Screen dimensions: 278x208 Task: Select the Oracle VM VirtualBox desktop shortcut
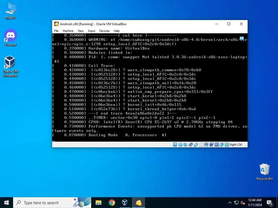(x=10, y=67)
